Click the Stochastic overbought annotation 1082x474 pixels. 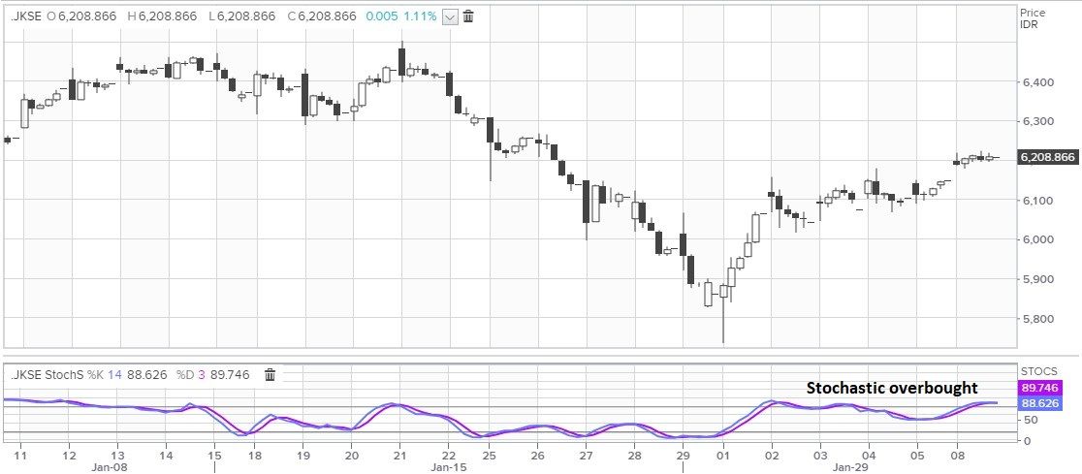click(892, 389)
